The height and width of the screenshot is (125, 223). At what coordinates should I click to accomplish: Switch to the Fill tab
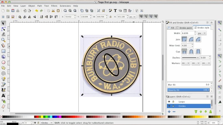pyautogui.click(x=171, y=28)
